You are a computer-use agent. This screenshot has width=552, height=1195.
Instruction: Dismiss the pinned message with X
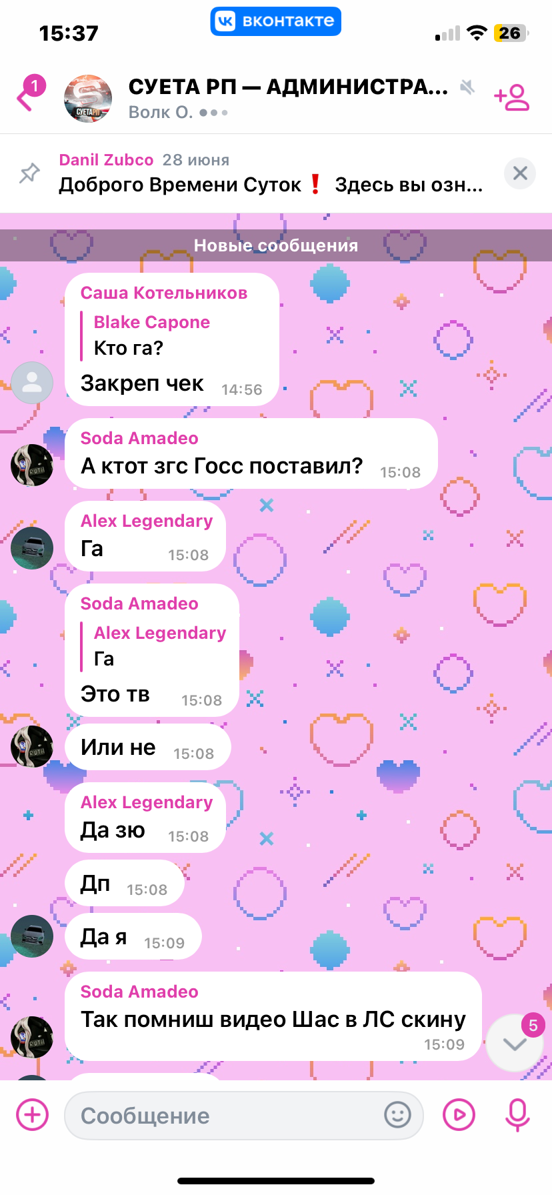520,173
